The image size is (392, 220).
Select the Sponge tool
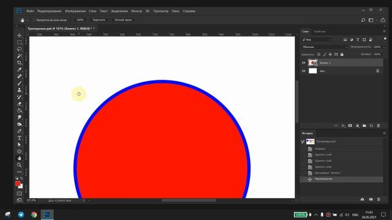pyautogui.click(x=19, y=124)
